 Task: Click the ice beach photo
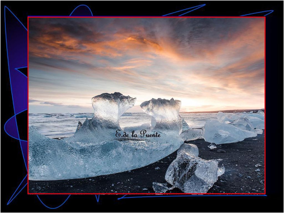[146, 105]
